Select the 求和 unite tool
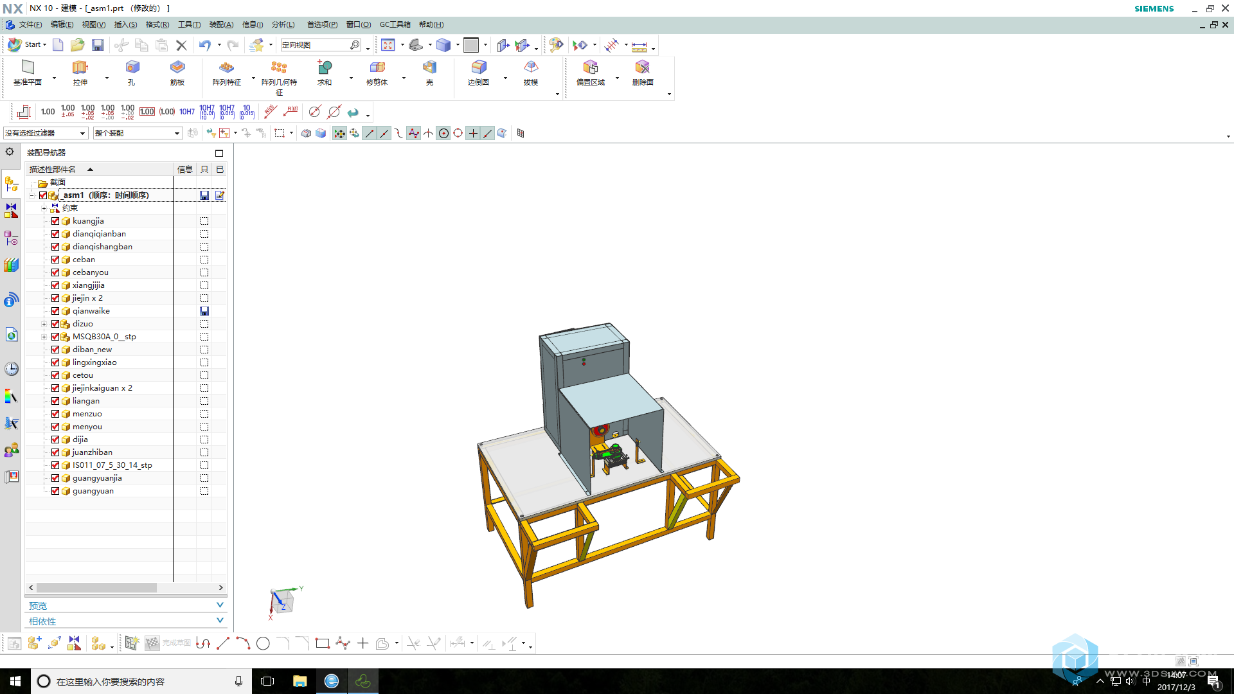The height and width of the screenshot is (694, 1234). [325, 73]
